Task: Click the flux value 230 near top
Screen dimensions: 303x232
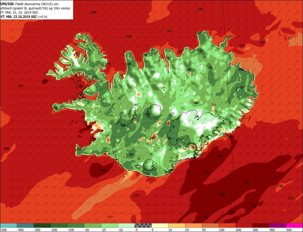Action: pyautogui.click(x=200, y=9)
